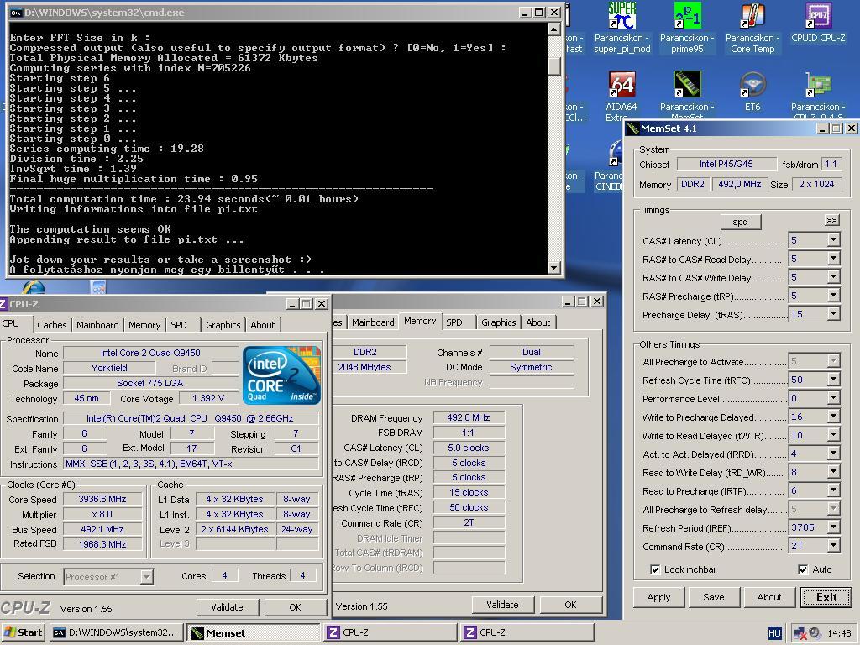Open RAS# to CAS# Read Delay dropdown
Image resolution: width=860 pixels, height=645 pixels.
[x=833, y=259]
